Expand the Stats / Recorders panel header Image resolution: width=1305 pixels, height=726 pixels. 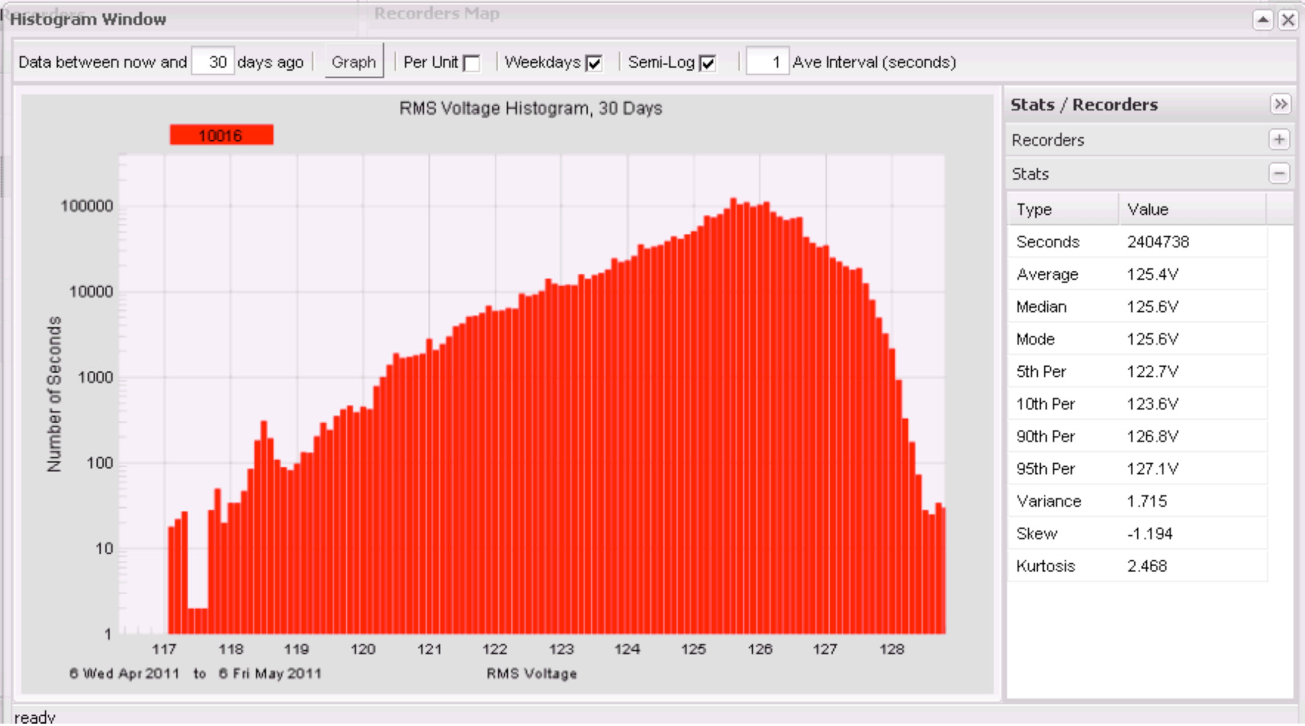(x=1083, y=103)
